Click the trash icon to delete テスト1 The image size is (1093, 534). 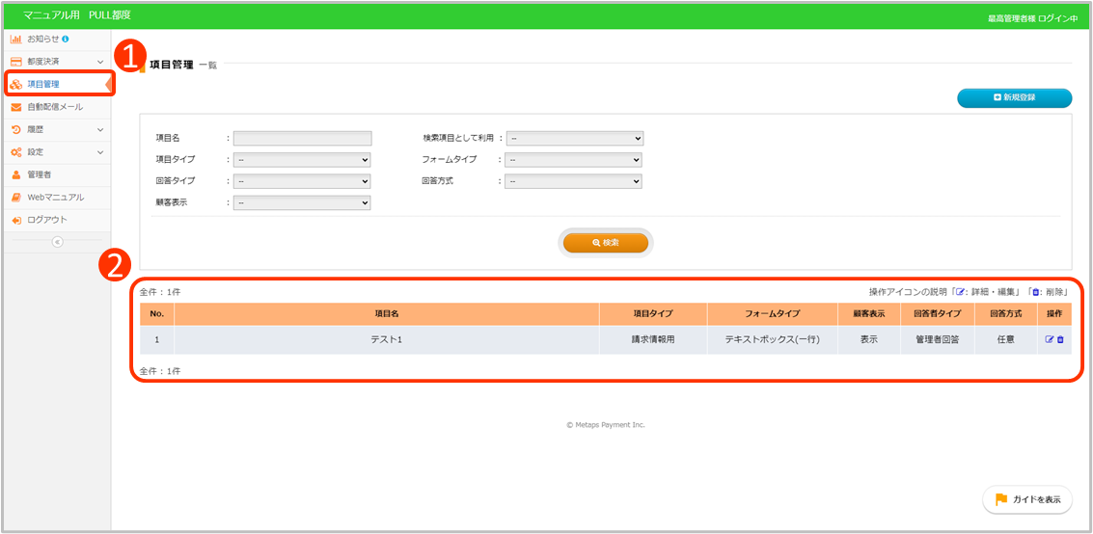tap(1060, 339)
